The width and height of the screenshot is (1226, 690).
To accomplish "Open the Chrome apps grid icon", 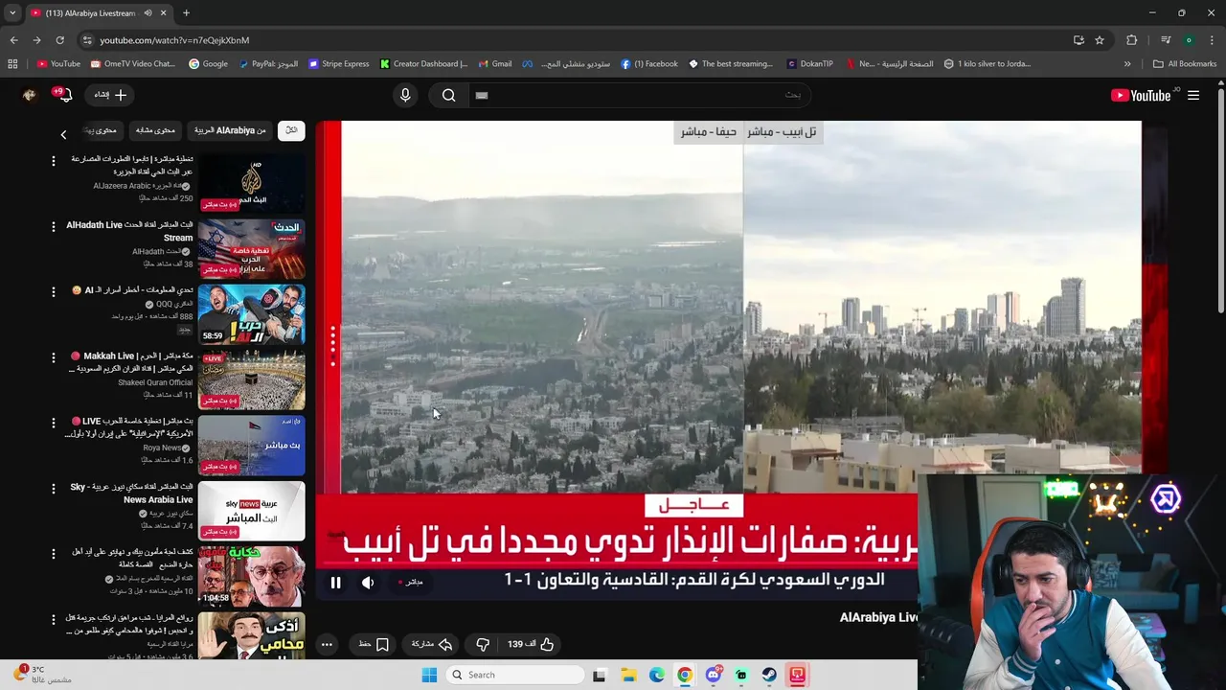I will [12, 64].
